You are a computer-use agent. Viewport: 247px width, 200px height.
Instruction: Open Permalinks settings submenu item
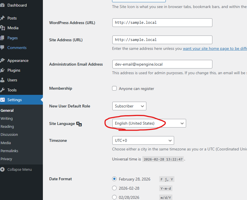pos(9,151)
